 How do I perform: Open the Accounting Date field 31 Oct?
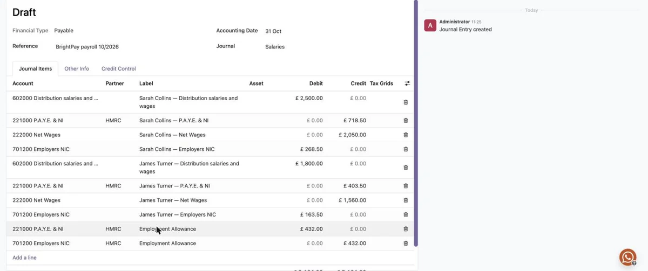(273, 31)
